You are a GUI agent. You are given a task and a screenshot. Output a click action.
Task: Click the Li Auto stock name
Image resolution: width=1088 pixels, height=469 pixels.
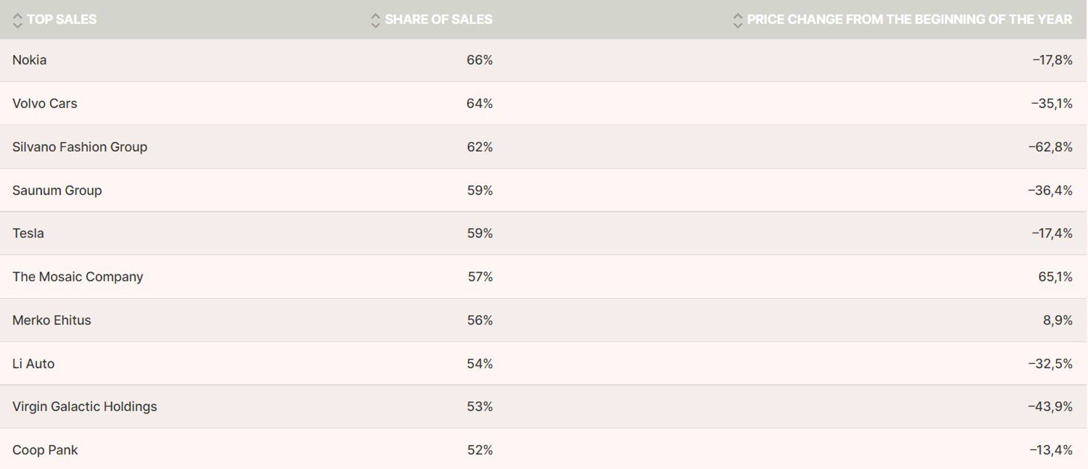pos(33,364)
